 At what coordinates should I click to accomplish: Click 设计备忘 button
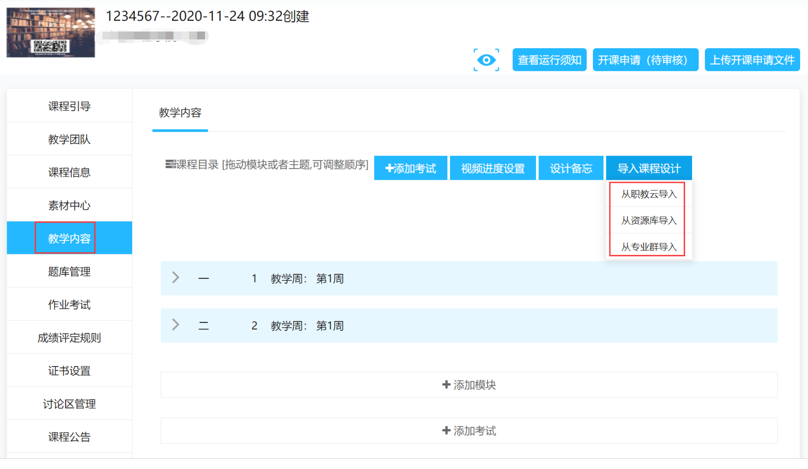click(570, 168)
